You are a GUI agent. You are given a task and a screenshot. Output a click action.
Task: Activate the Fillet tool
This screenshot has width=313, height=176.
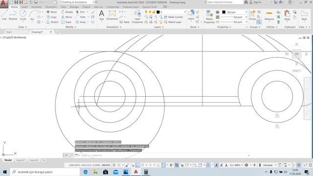click(x=81, y=17)
